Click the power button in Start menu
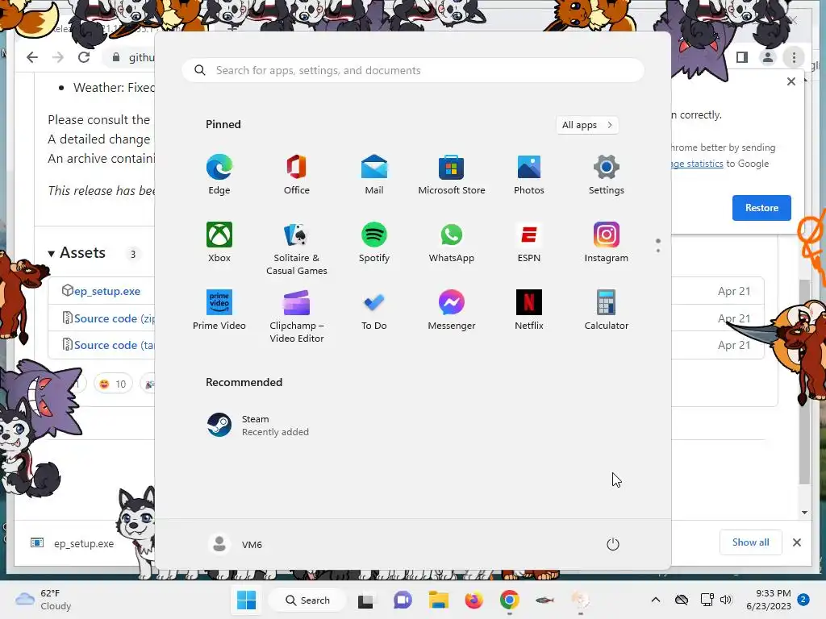The image size is (826, 619). [613, 544]
